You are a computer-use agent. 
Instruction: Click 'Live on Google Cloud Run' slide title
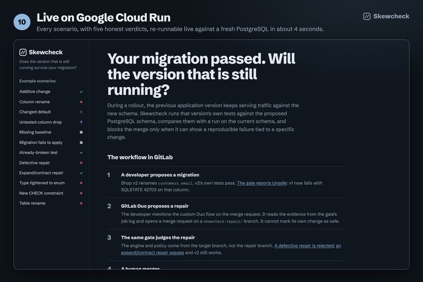point(103,17)
